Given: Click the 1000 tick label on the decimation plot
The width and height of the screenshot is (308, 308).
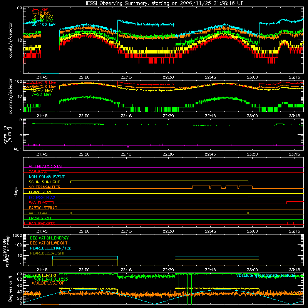Looking at the screenshot, I should click(17, 235).
